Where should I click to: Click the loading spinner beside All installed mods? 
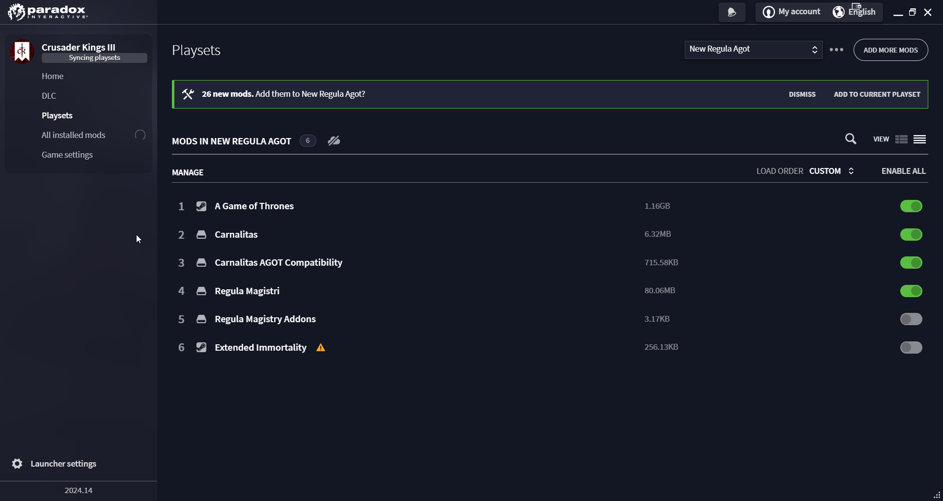[140, 135]
